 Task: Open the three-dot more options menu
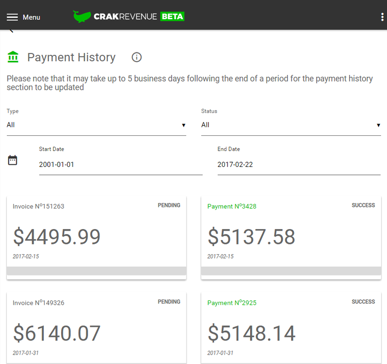pos(382,17)
